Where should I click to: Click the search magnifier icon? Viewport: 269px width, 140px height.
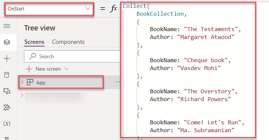[x=33, y=56]
